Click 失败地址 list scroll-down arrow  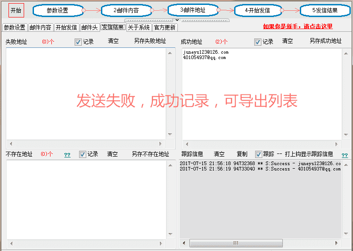pyautogui.click(x=170, y=134)
